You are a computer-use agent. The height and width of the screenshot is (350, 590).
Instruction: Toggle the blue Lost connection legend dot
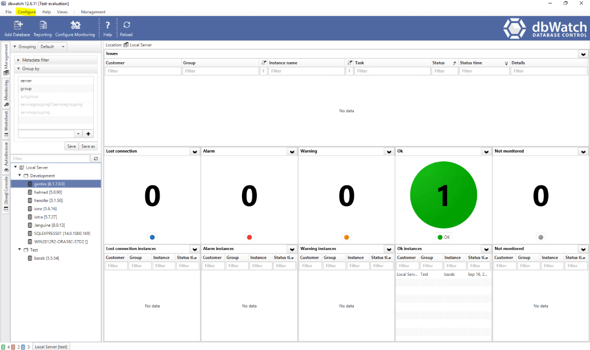click(x=152, y=237)
